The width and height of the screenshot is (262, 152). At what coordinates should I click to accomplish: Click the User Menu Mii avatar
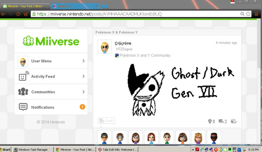pos(23,61)
